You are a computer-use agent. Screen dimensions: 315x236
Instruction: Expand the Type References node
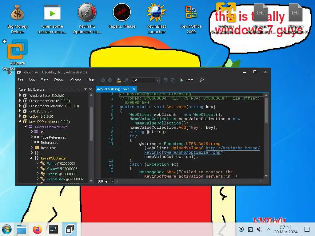click(x=32, y=137)
